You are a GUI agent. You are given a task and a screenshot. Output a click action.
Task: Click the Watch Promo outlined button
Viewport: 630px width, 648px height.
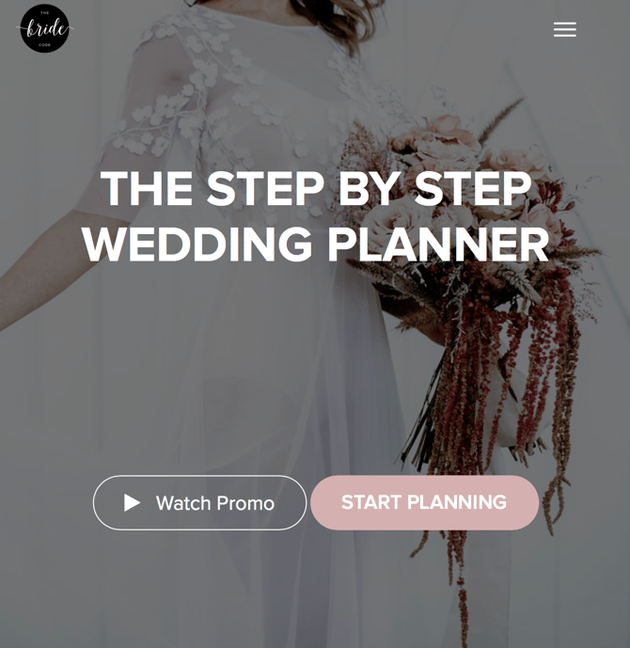pos(200,502)
